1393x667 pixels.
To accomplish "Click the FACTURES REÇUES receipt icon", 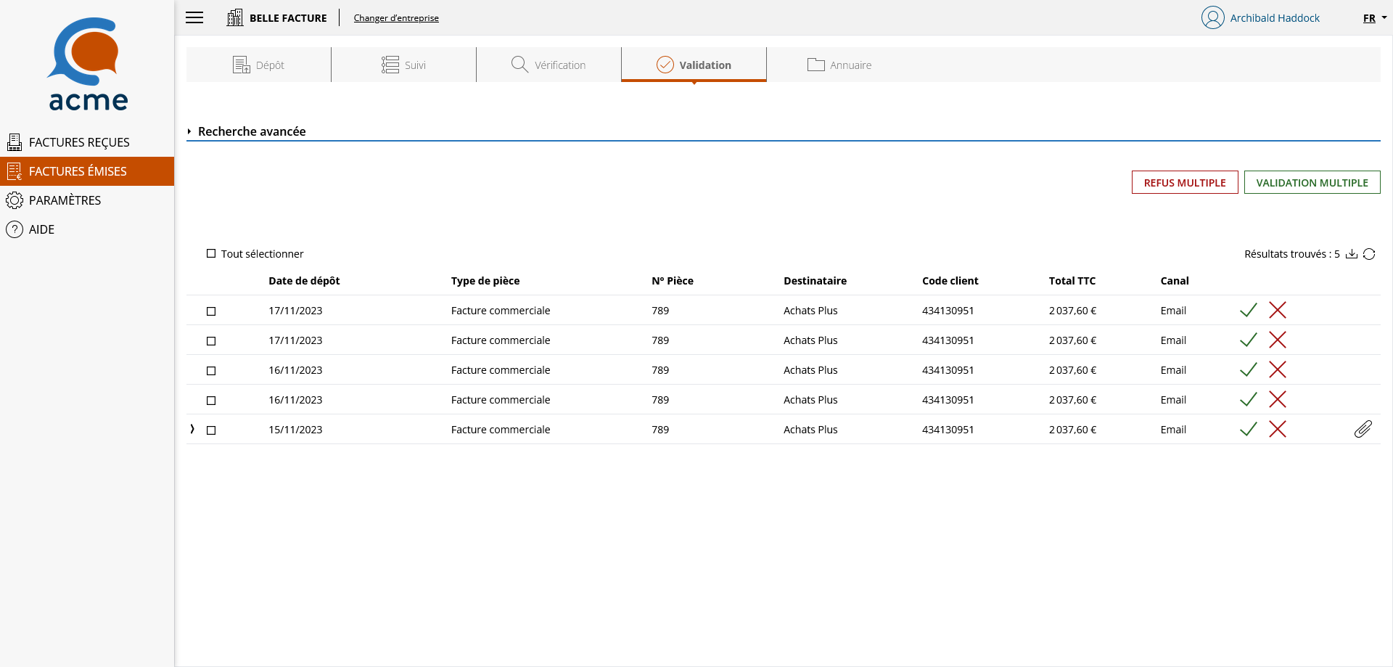I will pyautogui.click(x=15, y=142).
